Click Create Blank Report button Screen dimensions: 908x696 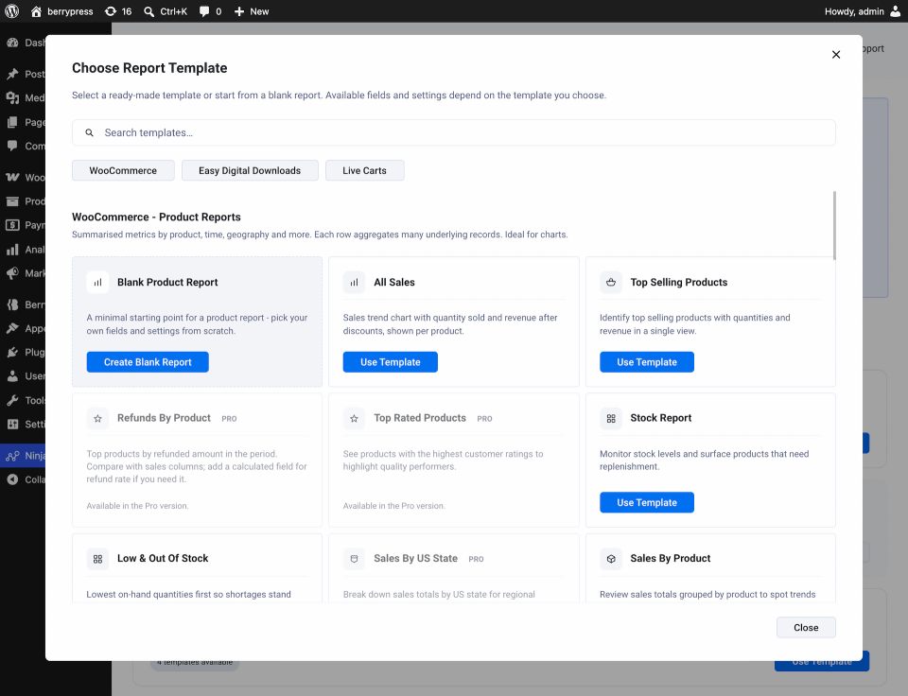pyautogui.click(x=148, y=362)
